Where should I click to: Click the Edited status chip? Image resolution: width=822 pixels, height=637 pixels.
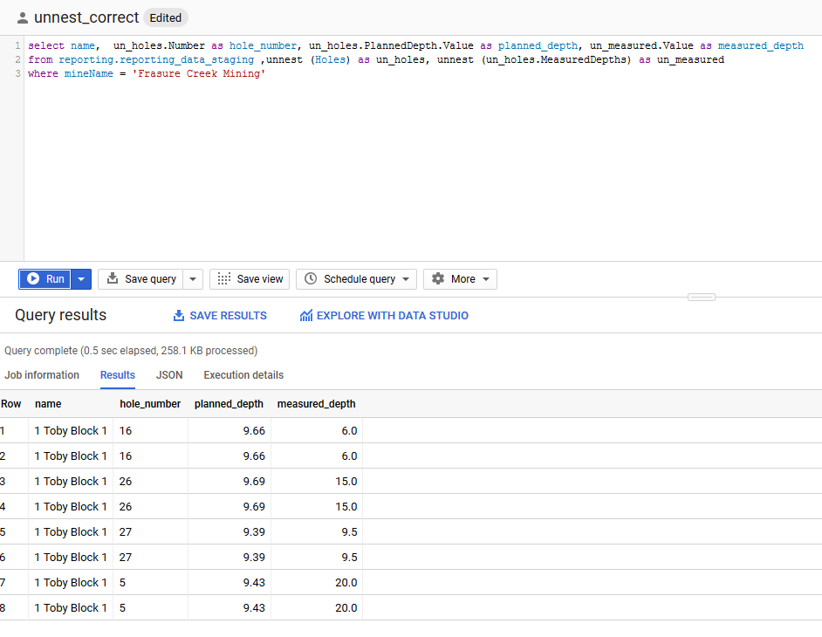(165, 17)
